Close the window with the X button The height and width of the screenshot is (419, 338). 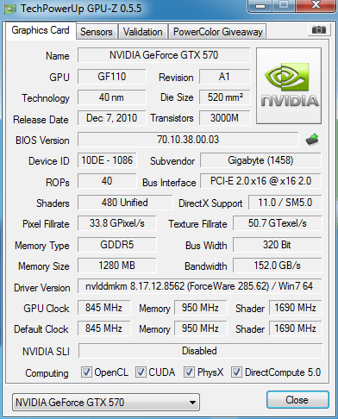pos(316,5)
